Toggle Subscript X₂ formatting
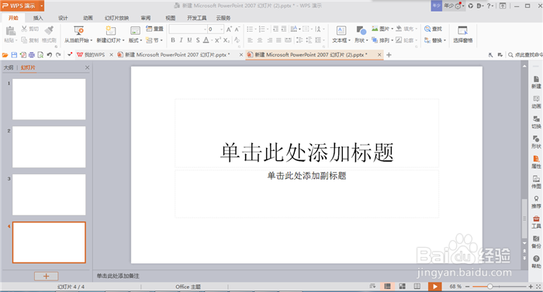This screenshot has width=543, height=292. pos(227,40)
